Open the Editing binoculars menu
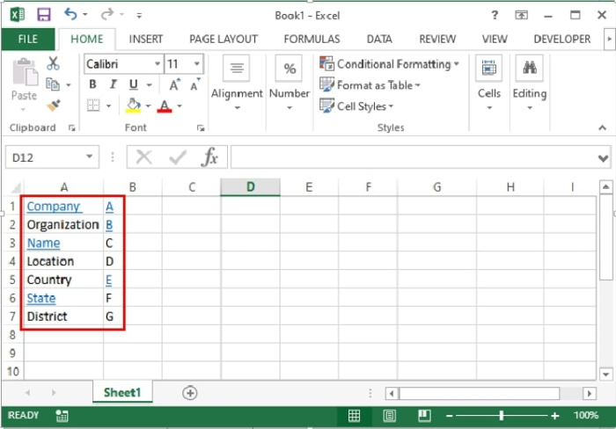 click(x=530, y=84)
